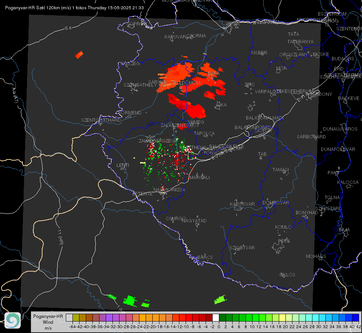The height and width of the screenshot is (333, 362).
Task: Click the SZOMBATHELY city label
Action: click(140, 85)
